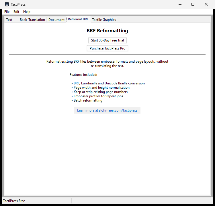
Task: Open the File menu
Action: 7,12
